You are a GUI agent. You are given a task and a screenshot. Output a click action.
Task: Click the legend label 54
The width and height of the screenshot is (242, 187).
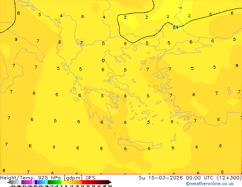(x=110, y=186)
